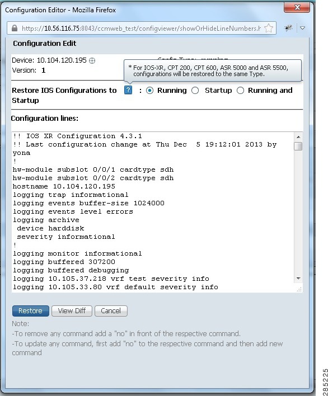Click the resize grip of the configuration text area
Viewport: 328px width, 396px height.
pyautogui.click(x=299, y=289)
